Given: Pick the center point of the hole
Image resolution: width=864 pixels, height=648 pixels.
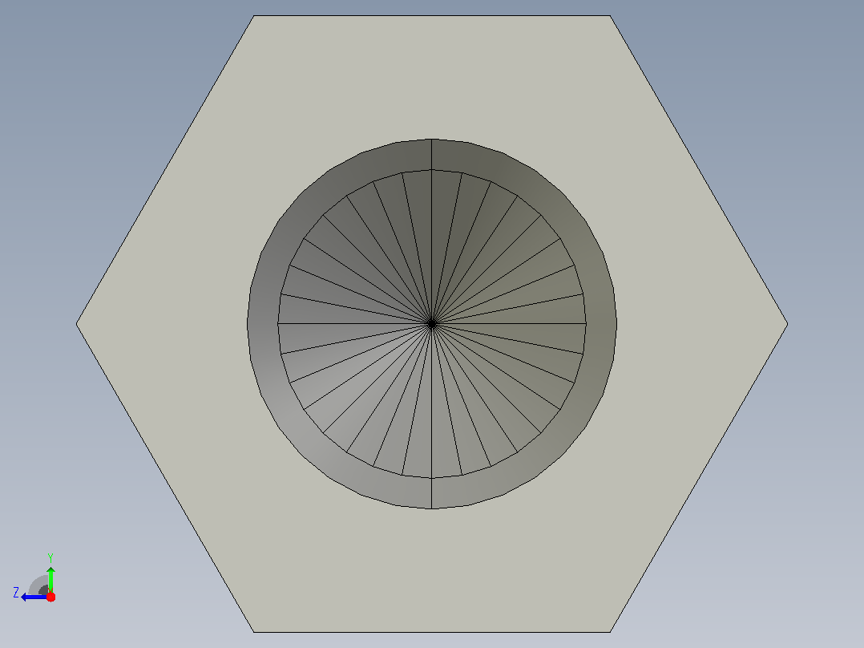Looking at the screenshot, I should [432, 324].
